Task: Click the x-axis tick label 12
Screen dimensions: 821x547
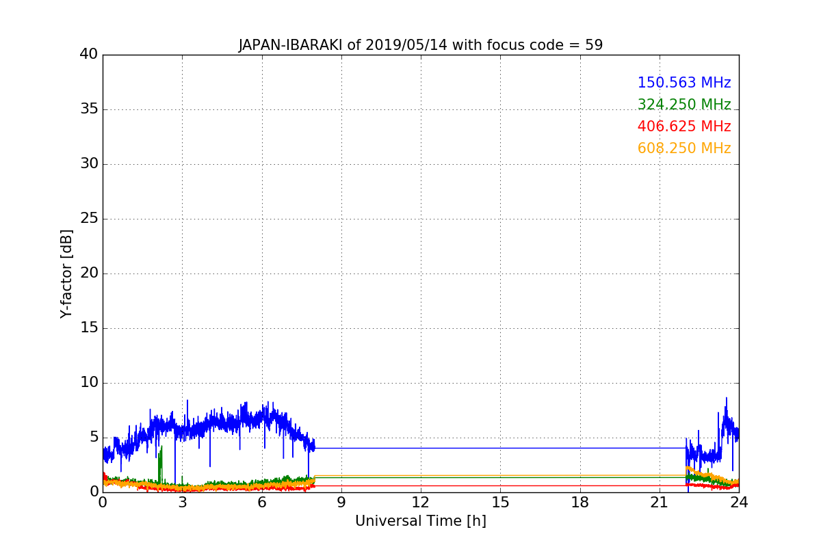Action: [x=421, y=502]
